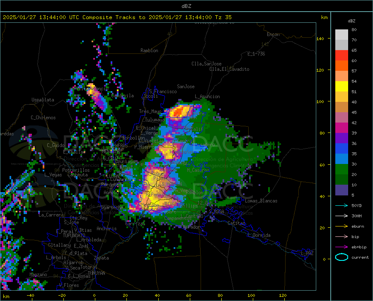Click the 'L_Asuncion' map label
This screenshot has height=301, width=373.
click(208, 97)
